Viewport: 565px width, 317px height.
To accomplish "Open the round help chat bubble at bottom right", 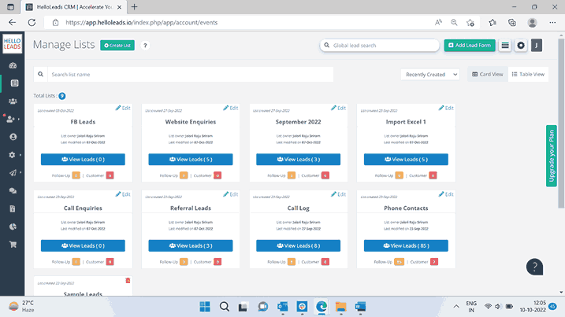I will tap(535, 267).
